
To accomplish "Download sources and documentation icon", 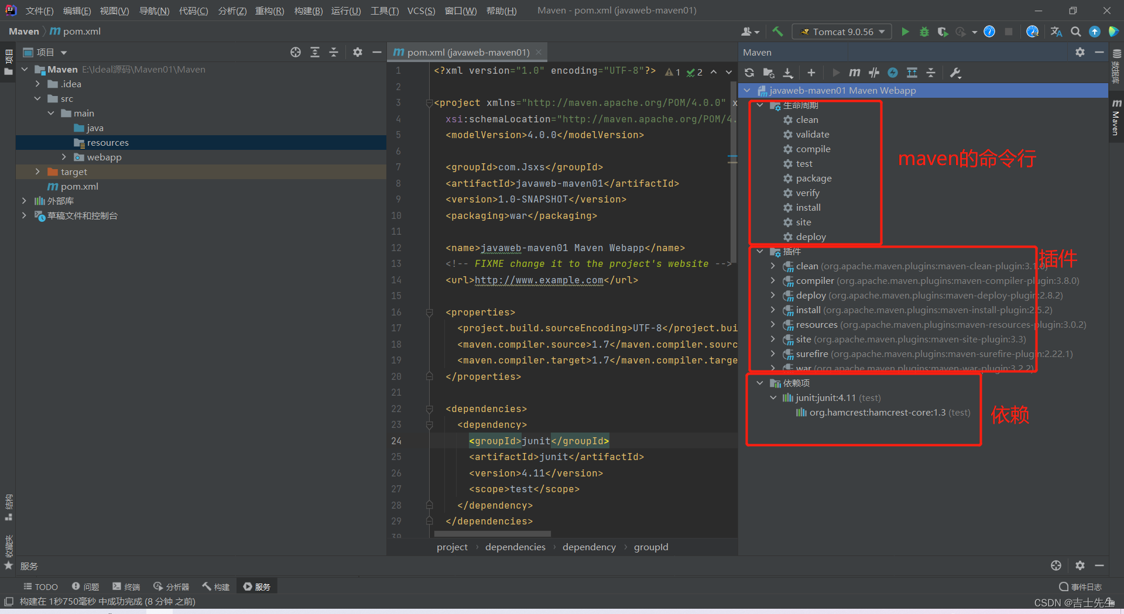I will tap(788, 73).
